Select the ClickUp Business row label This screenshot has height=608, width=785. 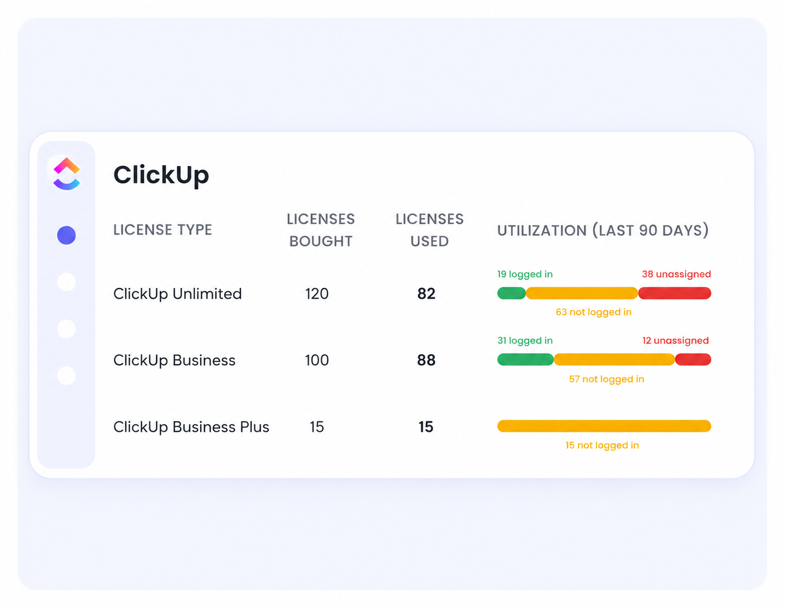(174, 360)
